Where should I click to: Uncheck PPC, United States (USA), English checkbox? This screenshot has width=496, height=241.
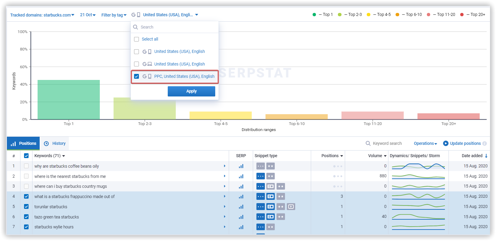136,76
